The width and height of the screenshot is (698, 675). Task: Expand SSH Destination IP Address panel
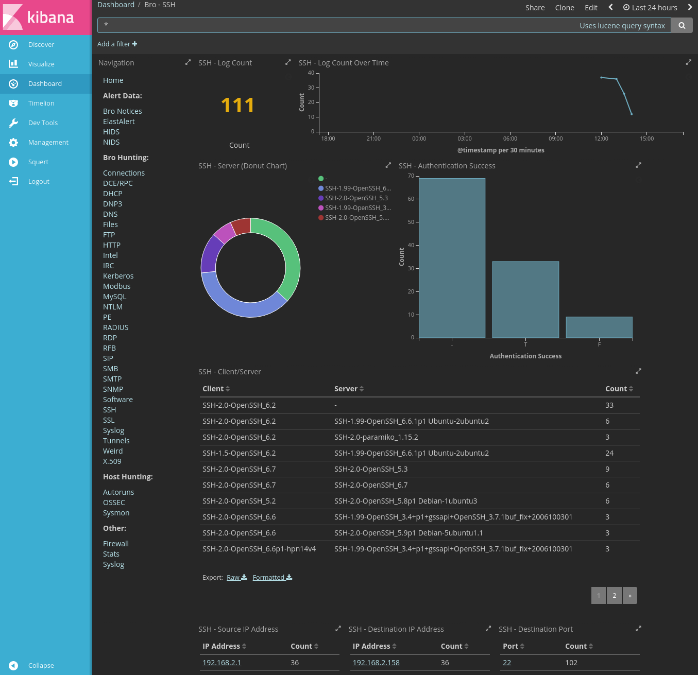(x=488, y=629)
